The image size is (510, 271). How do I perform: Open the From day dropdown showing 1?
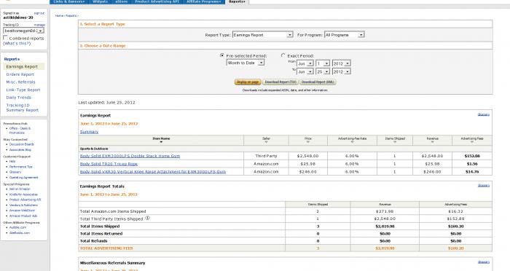[323, 63]
